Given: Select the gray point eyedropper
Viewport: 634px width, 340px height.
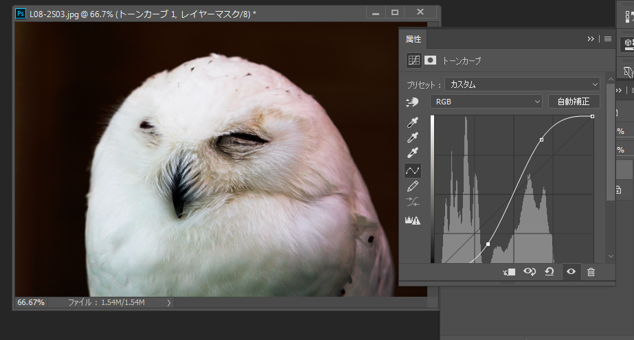Looking at the screenshot, I should coord(412,137).
